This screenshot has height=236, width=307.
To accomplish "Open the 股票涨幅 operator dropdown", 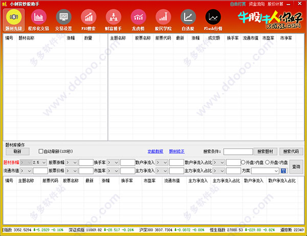I will (72, 163).
